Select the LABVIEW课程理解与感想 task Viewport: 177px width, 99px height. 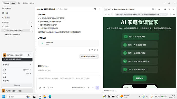pos(17,30)
